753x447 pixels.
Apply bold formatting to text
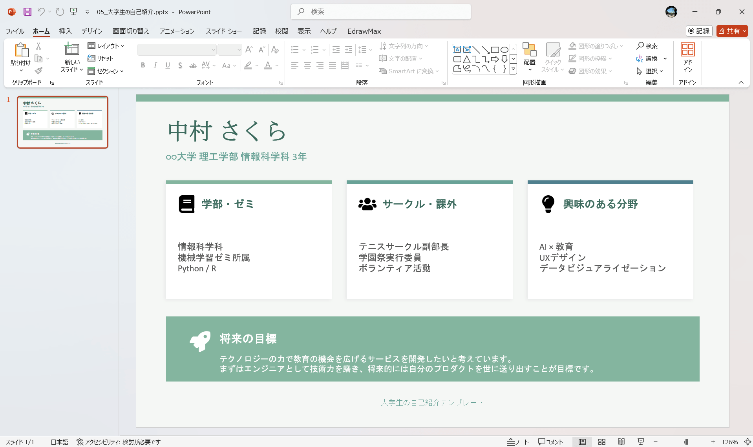coord(143,65)
